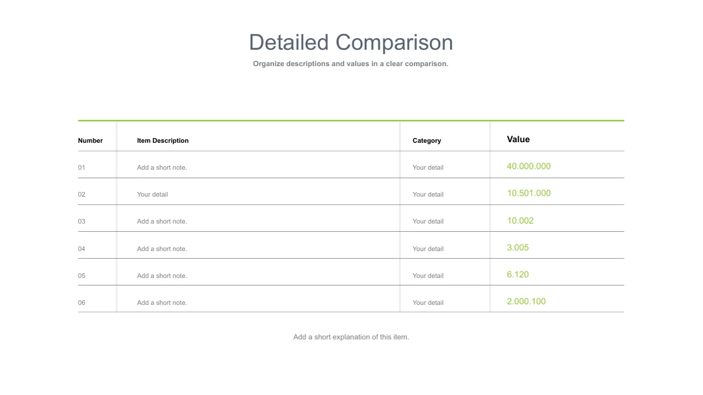Click item description in row 03
The width and height of the screenshot is (703, 395).
(162, 221)
